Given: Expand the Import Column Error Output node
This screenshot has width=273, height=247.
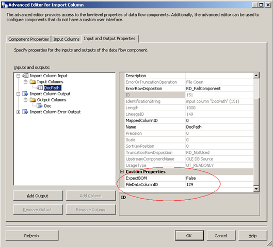Looking at the screenshot, I should pos(18,112).
